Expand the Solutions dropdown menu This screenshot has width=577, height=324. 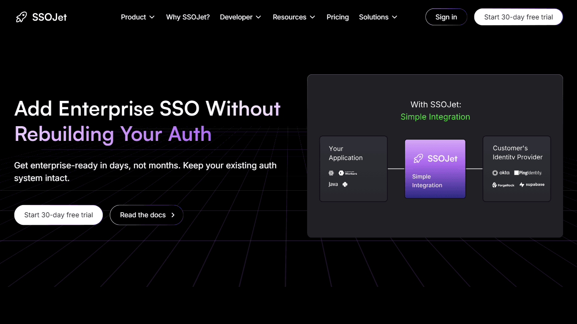click(378, 17)
